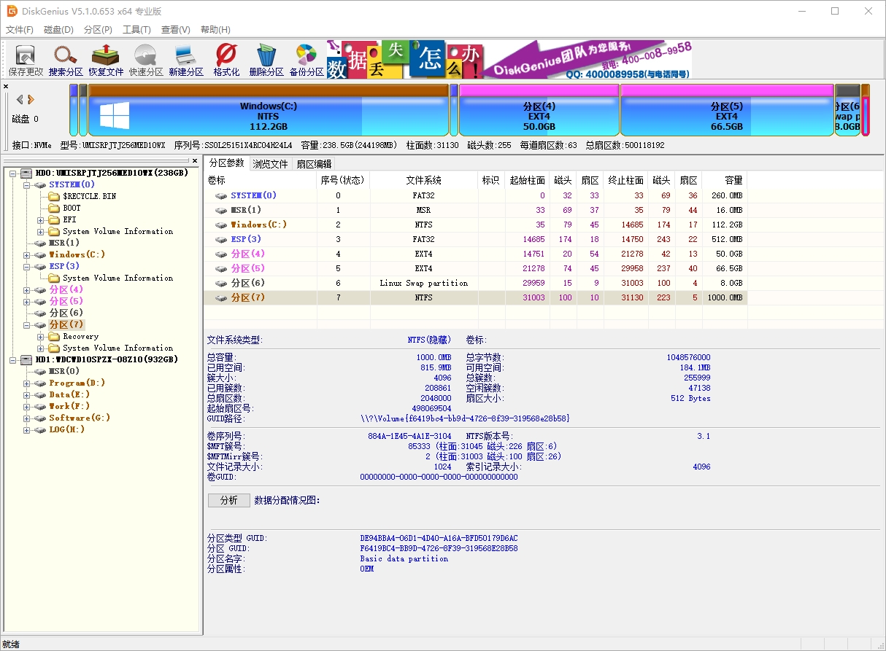
Task: Select MSR(0) under HD1 in tree
Action: [x=64, y=371]
